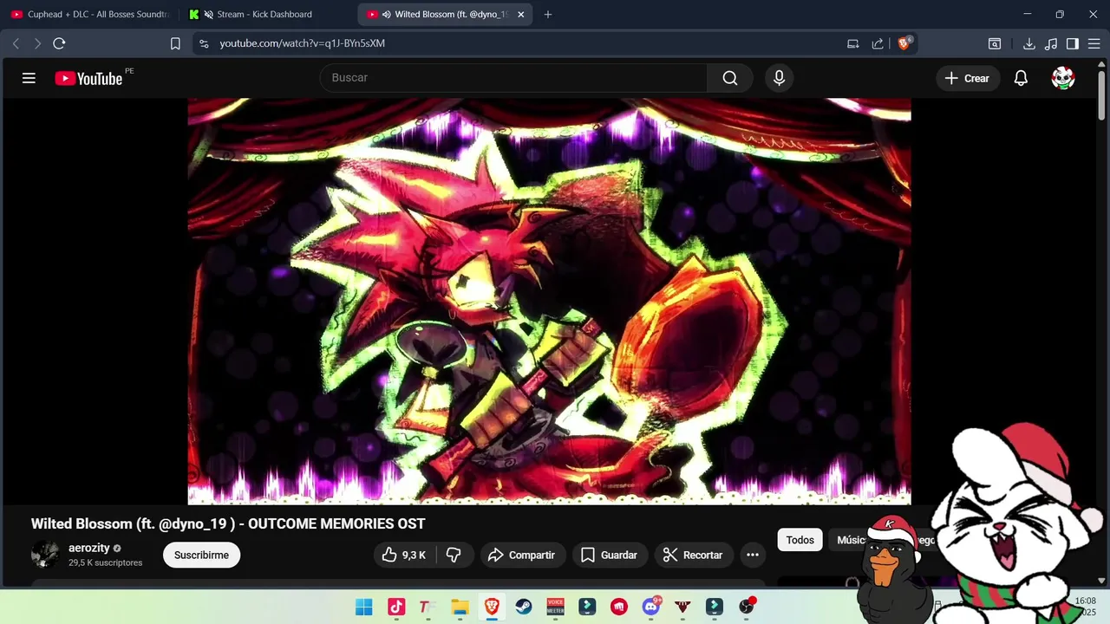Select the Todos filter chip
This screenshot has width=1110, height=624.
pyautogui.click(x=800, y=540)
